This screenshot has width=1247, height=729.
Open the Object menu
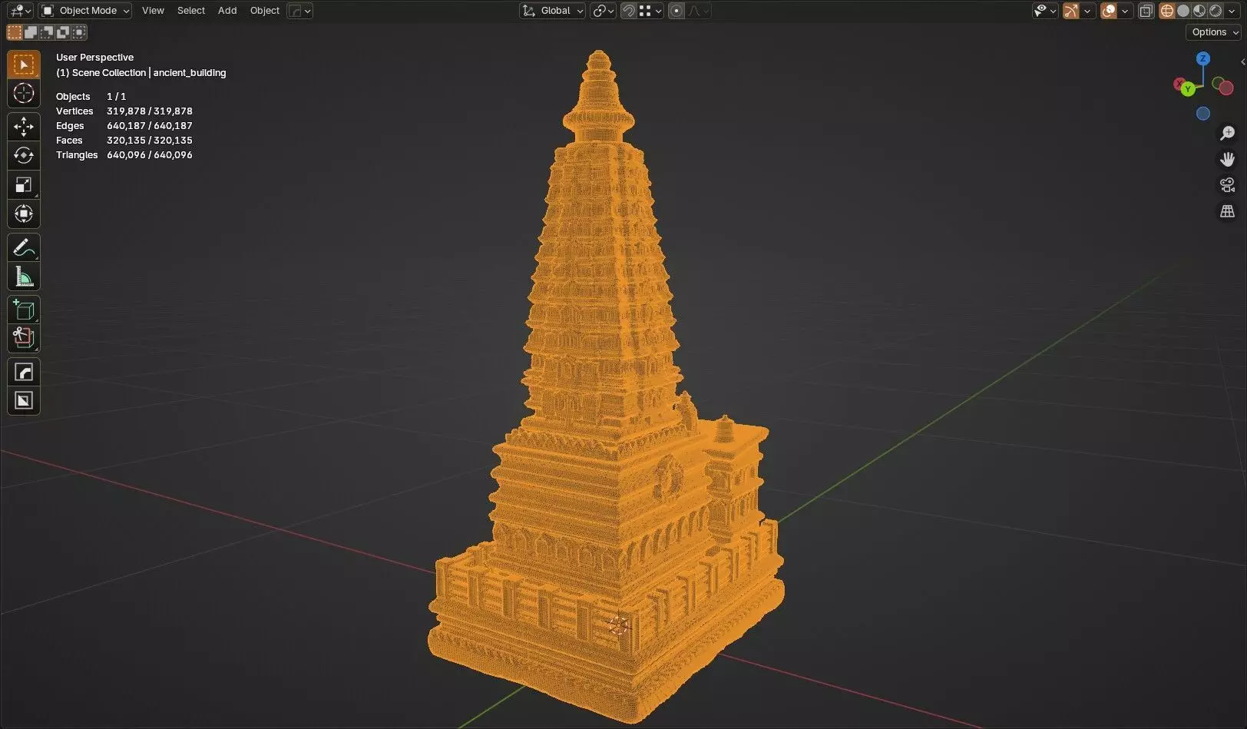[x=265, y=11]
